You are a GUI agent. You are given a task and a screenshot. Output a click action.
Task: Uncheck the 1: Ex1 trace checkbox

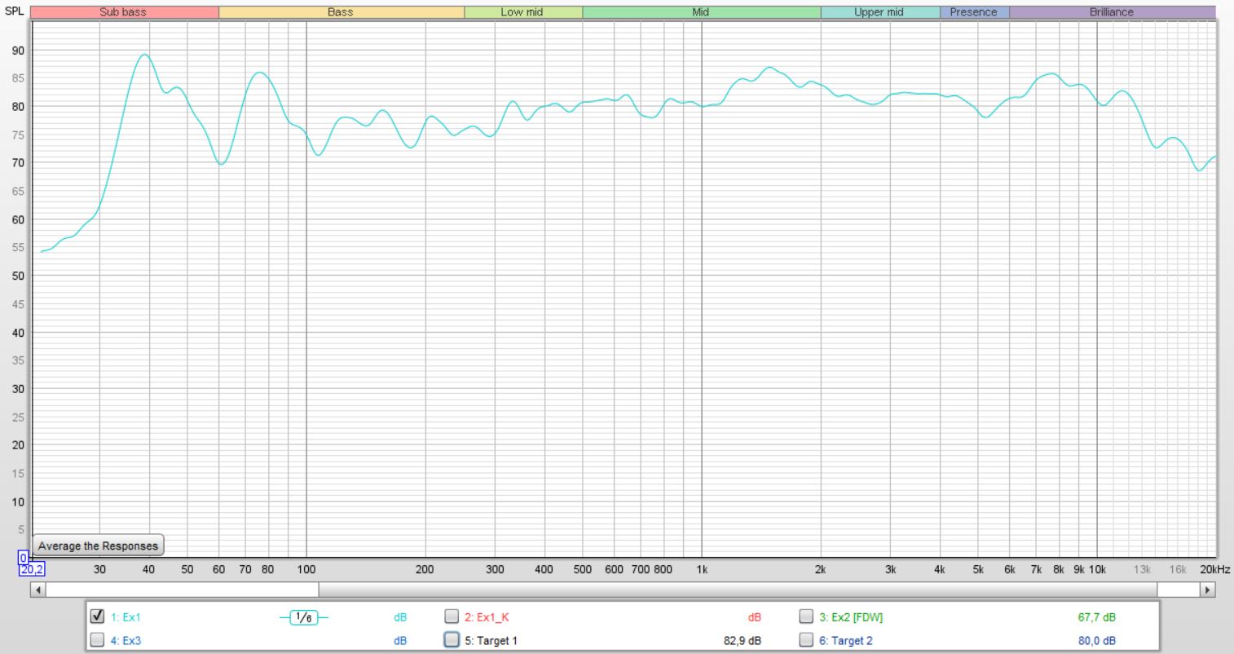[97, 616]
